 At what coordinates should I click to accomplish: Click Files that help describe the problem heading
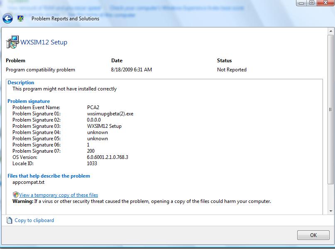point(49,176)
